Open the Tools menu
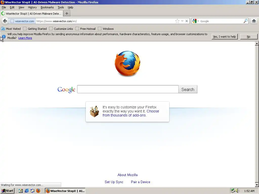Screen dimensions: 259x194 (61, 7)
